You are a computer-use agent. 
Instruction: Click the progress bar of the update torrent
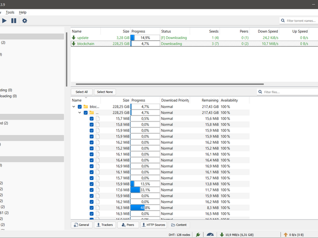point(145,38)
